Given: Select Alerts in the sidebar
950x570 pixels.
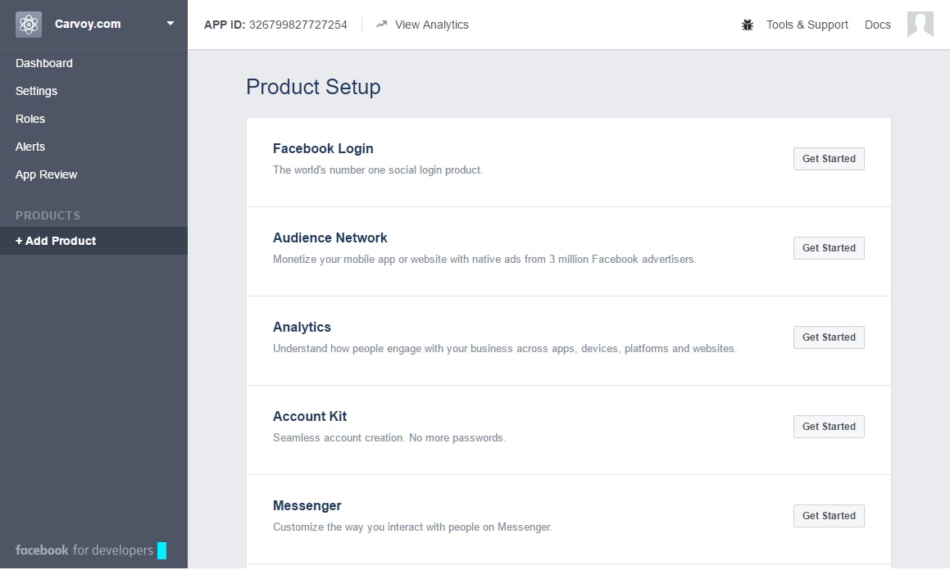Looking at the screenshot, I should coord(30,147).
